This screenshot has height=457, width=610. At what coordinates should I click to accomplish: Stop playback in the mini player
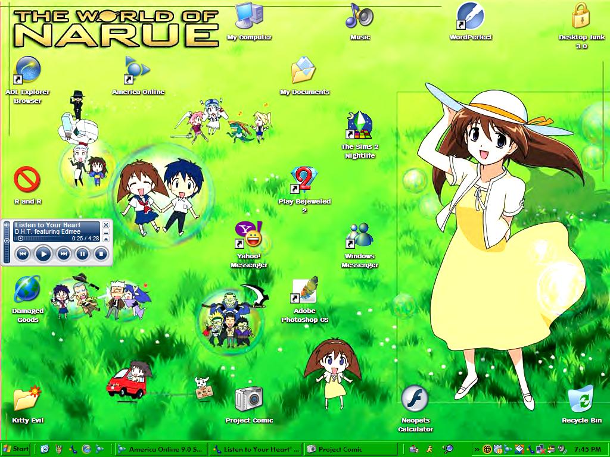click(x=101, y=254)
